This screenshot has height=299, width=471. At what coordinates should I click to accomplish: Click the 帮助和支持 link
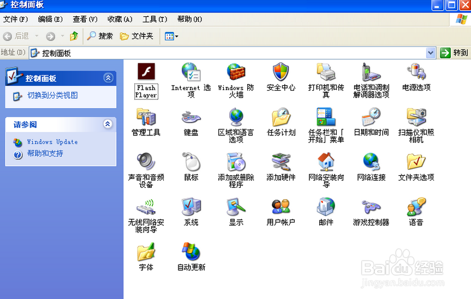[45, 153]
